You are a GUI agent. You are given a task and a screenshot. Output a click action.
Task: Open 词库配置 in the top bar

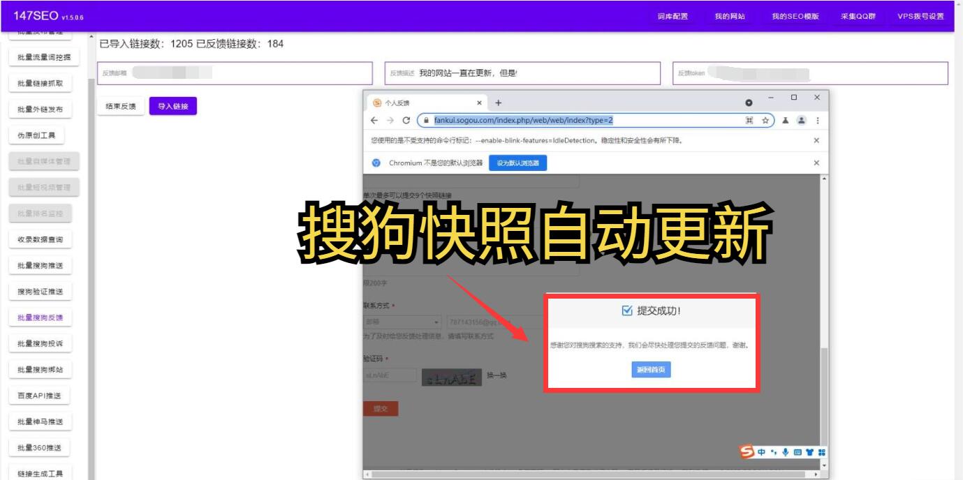(672, 17)
